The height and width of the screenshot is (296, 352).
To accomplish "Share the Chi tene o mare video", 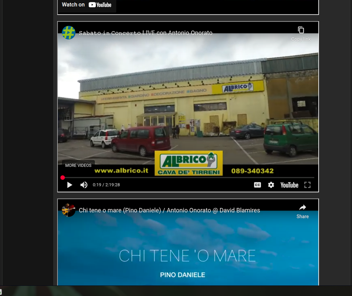I will click(302, 212).
